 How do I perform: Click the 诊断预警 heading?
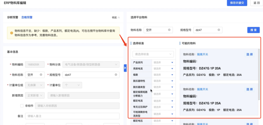(x=12, y=17)
